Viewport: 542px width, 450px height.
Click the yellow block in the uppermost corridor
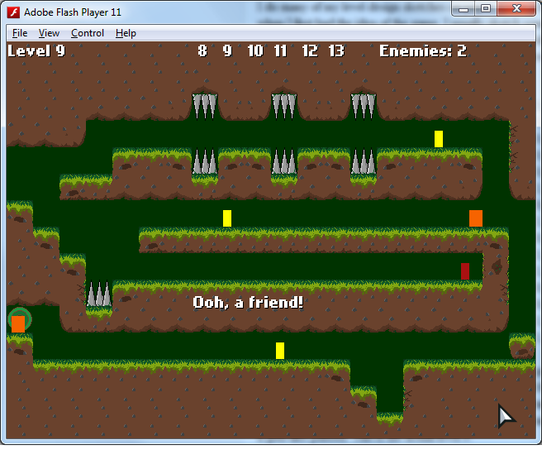tap(439, 139)
